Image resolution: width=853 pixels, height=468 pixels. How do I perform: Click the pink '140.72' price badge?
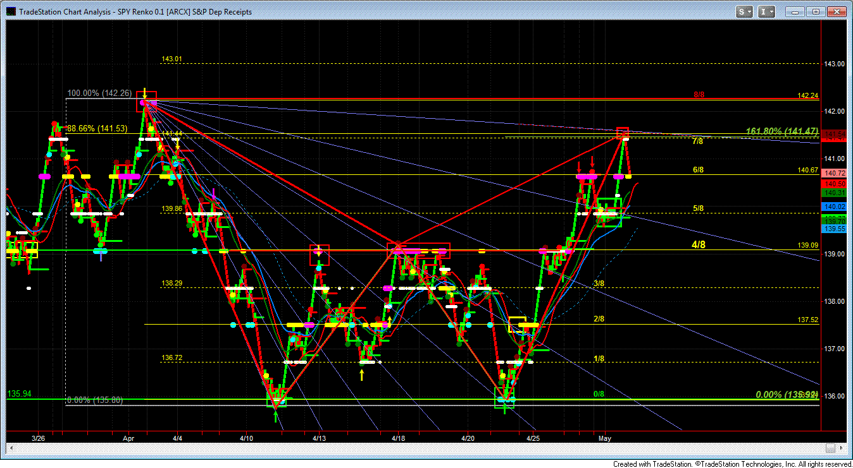(x=833, y=173)
